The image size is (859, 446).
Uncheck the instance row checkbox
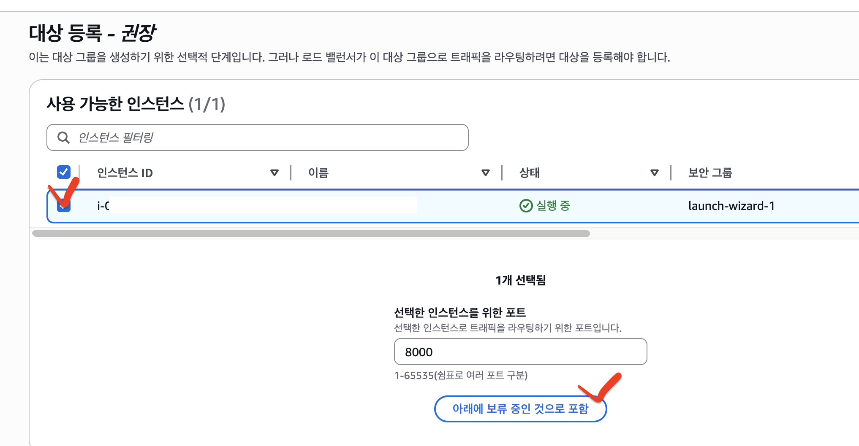(64, 205)
